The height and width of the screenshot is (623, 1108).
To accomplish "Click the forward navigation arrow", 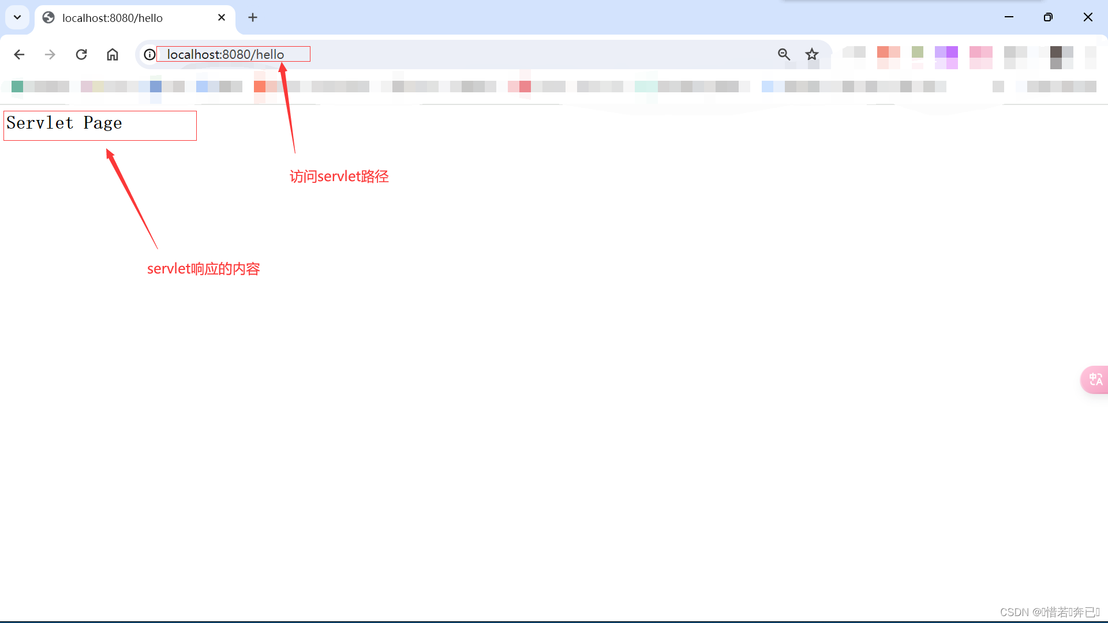I will (x=50, y=54).
